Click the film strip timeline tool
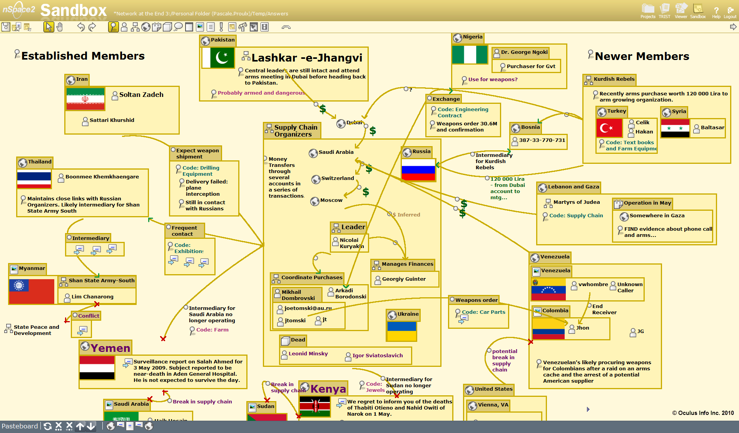Screen dimensions: 739x433 264,27
